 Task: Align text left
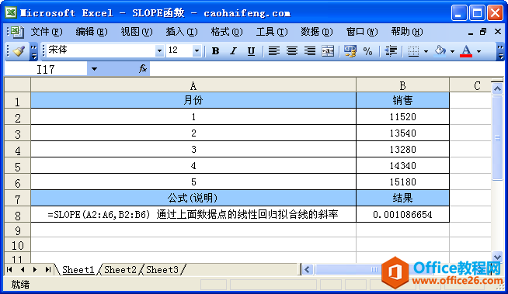[x=274, y=50]
